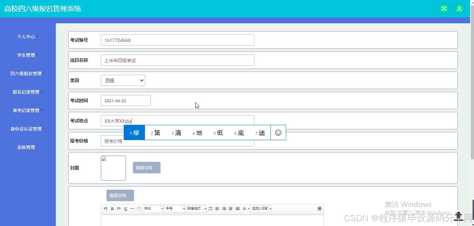The width and height of the screenshot is (474, 226).
Task: Click the 考试时间 date field
Action: tap(126, 100)
